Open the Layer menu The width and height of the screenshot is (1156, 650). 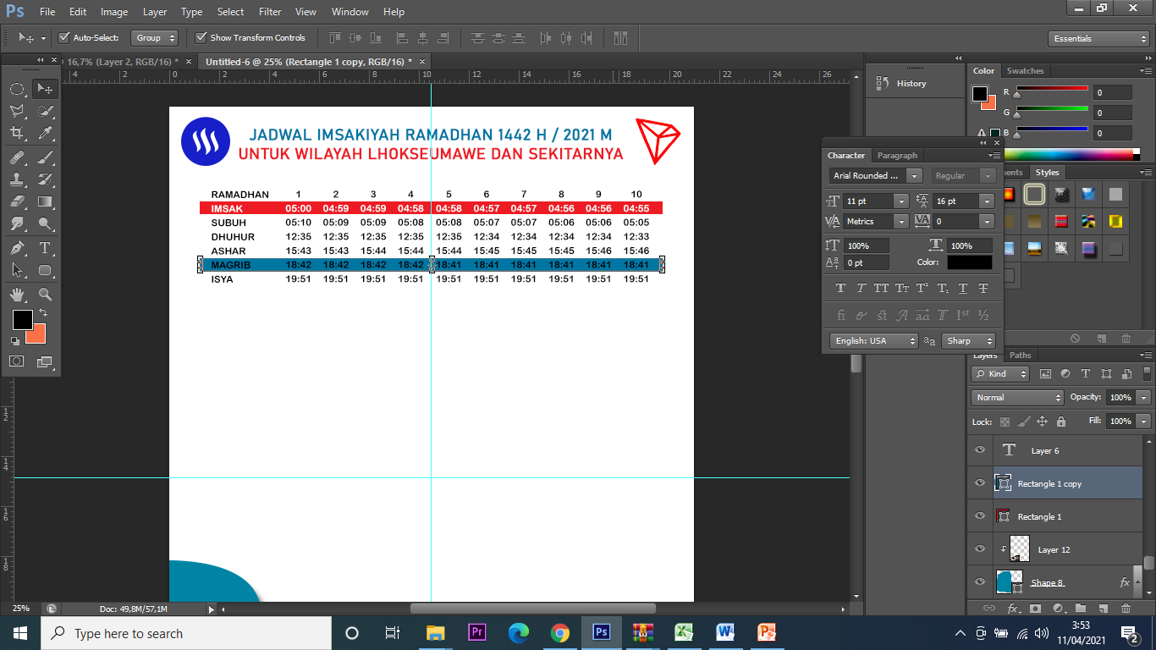pyautogui.click(x=155, y=12)
